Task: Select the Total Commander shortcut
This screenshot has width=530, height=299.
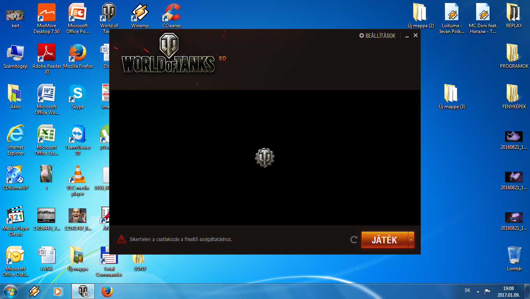Action: coord(109,262)
